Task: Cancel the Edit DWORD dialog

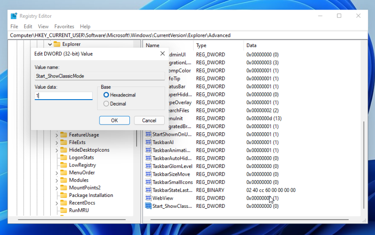Action: click(x=149, y=120)
